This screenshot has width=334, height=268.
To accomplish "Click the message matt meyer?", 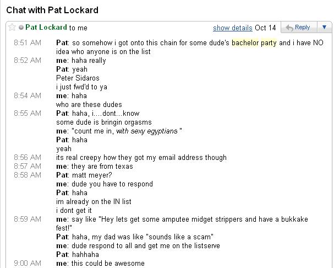I will tap(89, 175).
